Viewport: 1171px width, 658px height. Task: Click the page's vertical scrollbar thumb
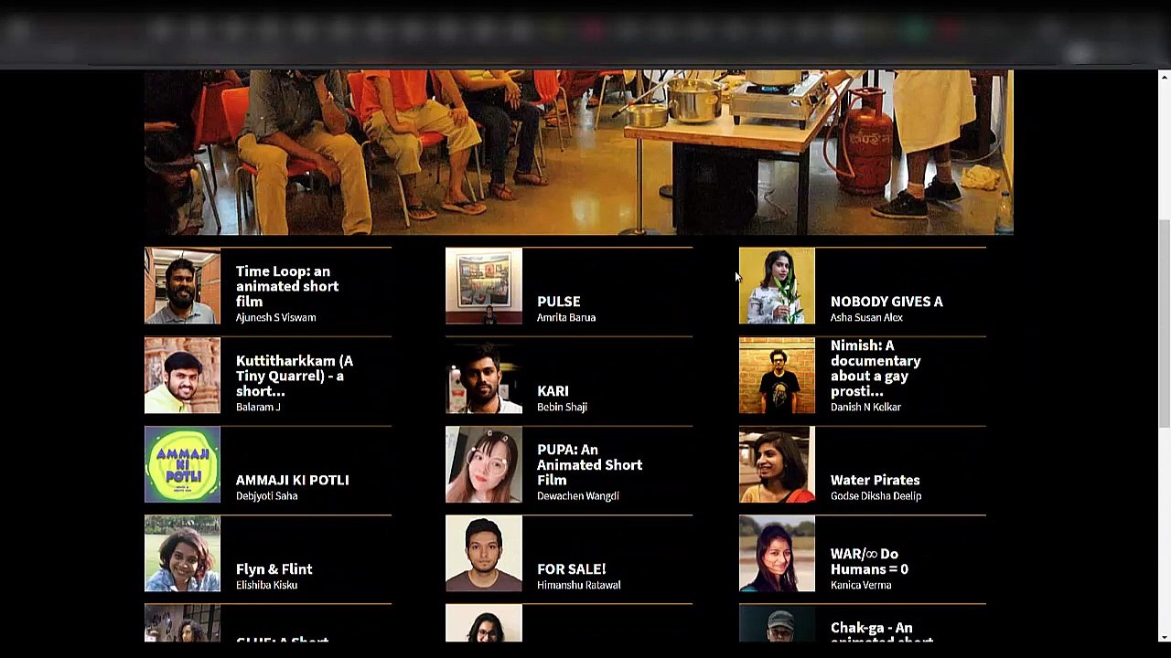[x=1164, y=323]
